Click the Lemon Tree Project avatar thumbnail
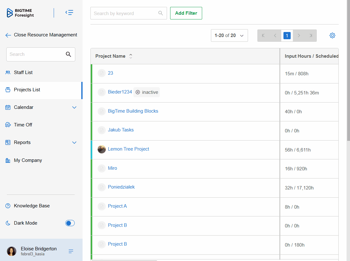Screen dimensions: 350x261 [x=102, y=149]
